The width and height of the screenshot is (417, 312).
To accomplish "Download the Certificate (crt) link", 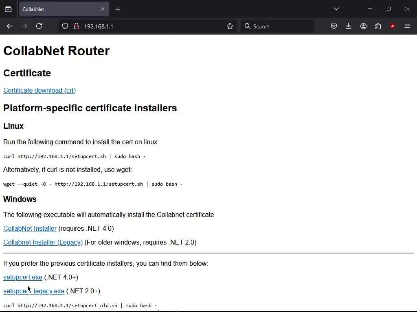I will (40, 91).
